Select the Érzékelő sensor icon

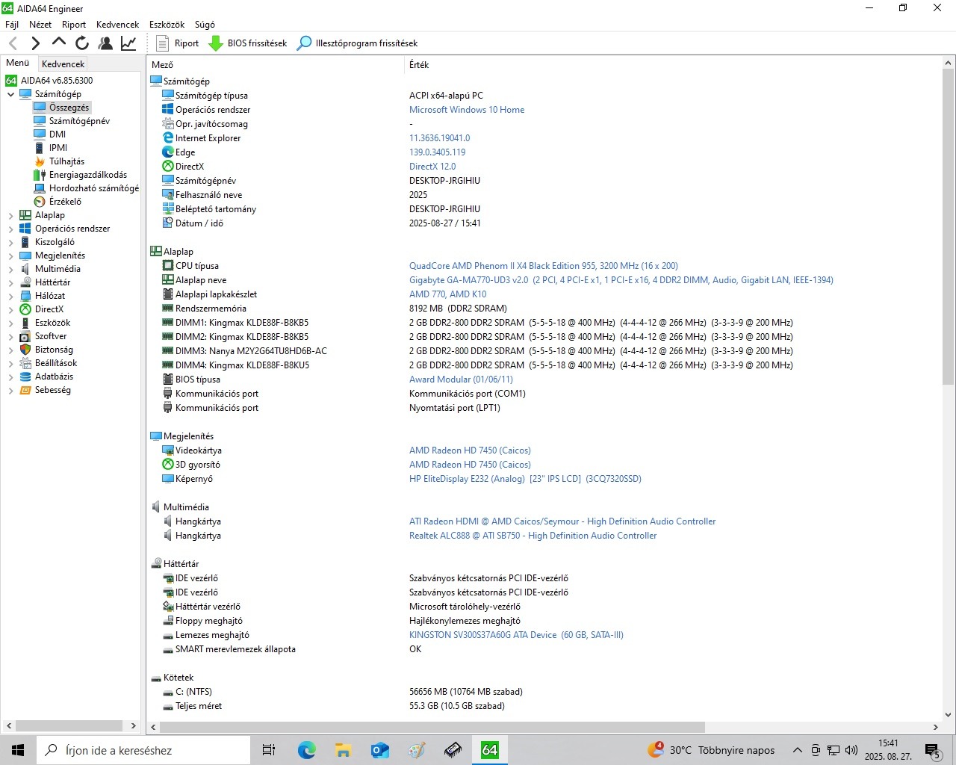[40, 202]
